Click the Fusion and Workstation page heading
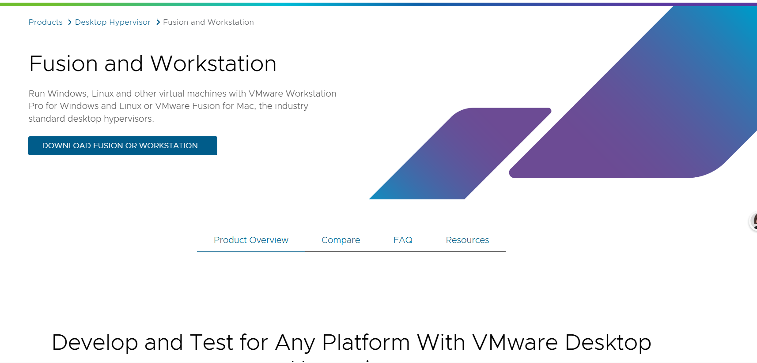 pyautogui.click(x=153, y=64)
